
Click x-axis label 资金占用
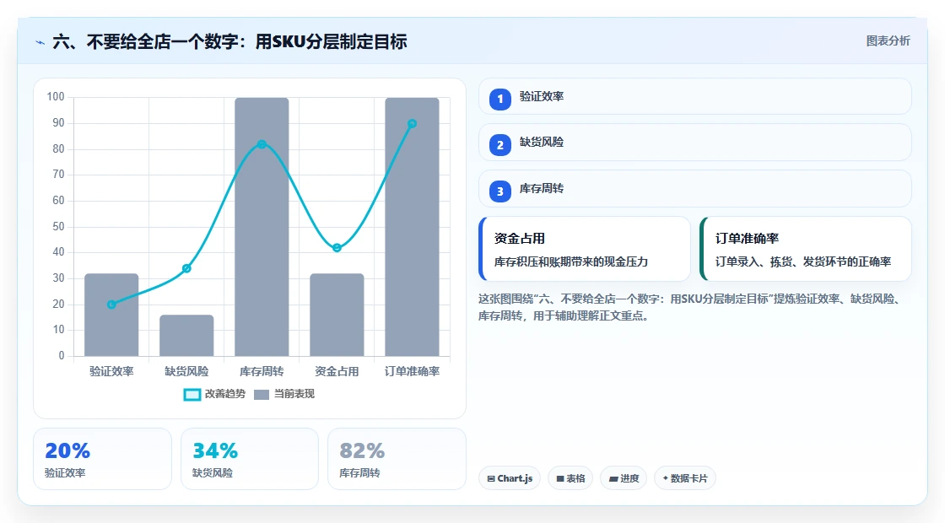337,372
